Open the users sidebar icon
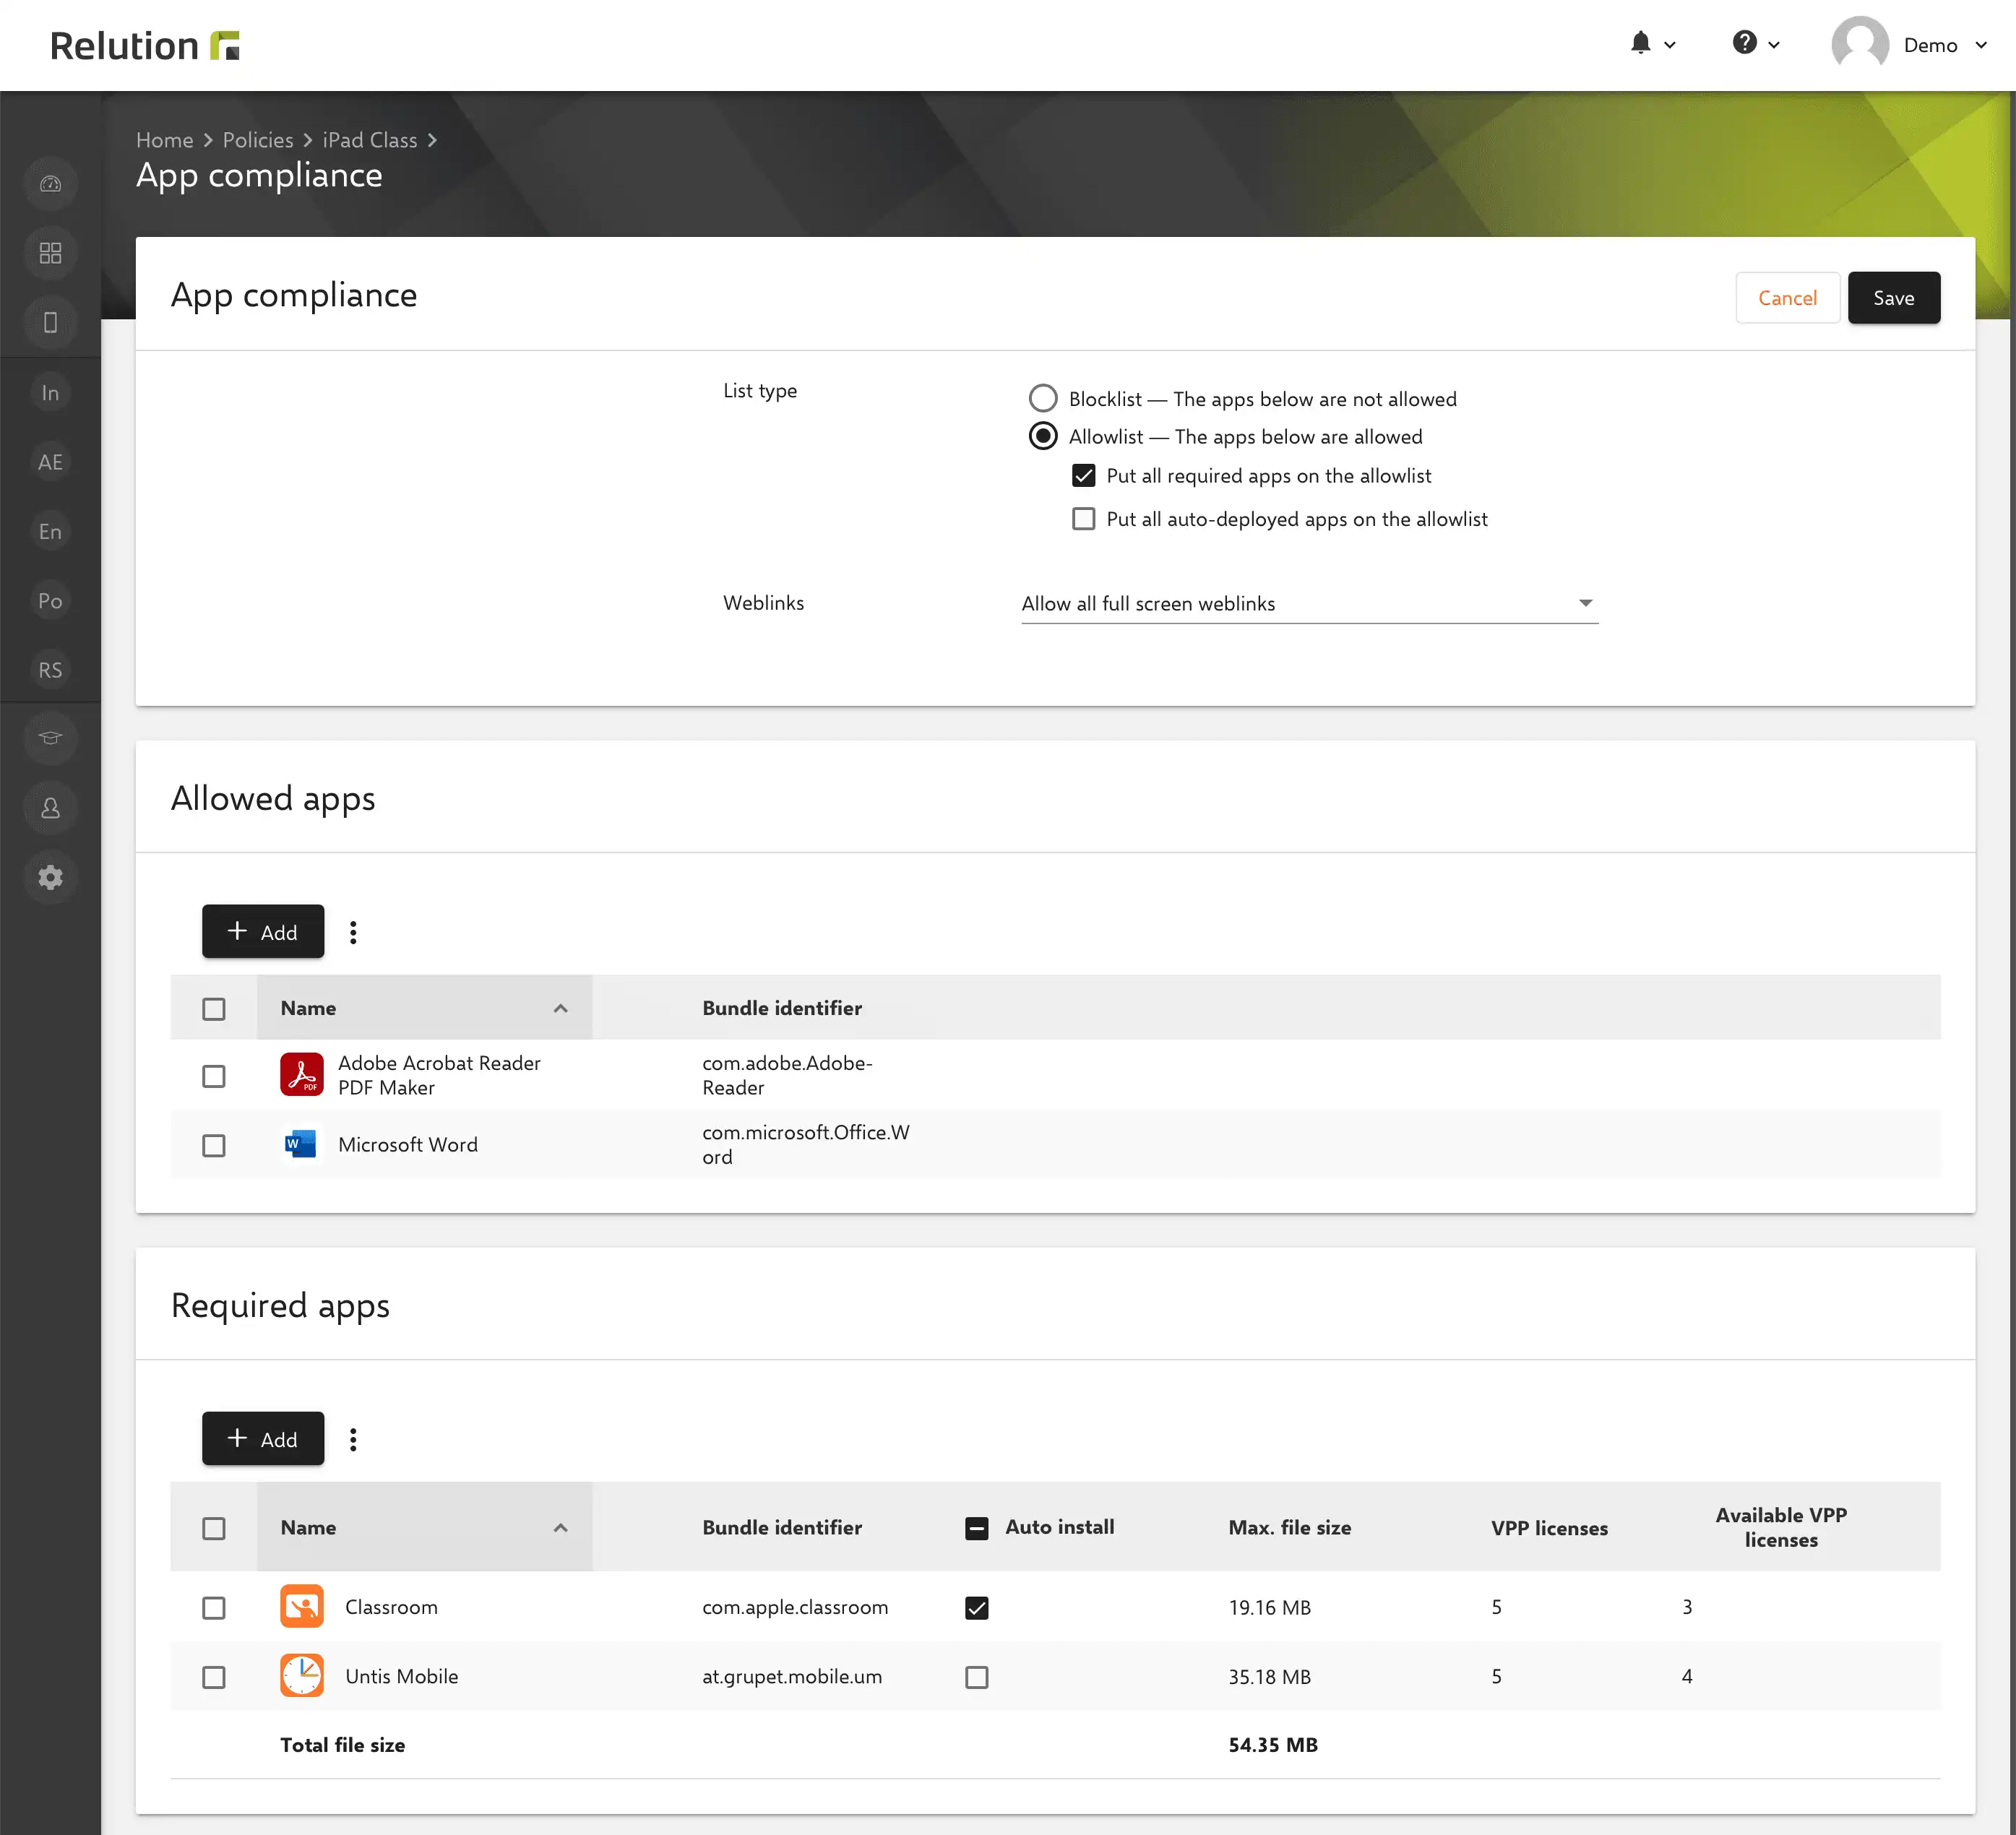The width and height of the screenshot is (2016, 1835). click(50, 808)
